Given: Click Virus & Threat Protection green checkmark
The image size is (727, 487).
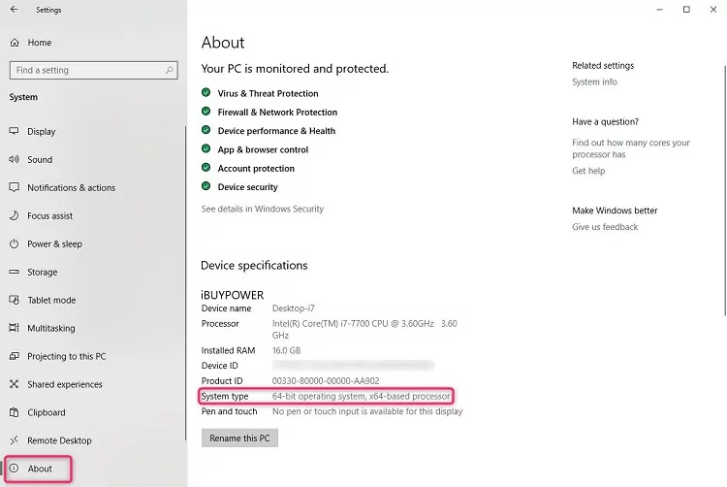Looking at the screenshot, I should (x=205, y=92).
